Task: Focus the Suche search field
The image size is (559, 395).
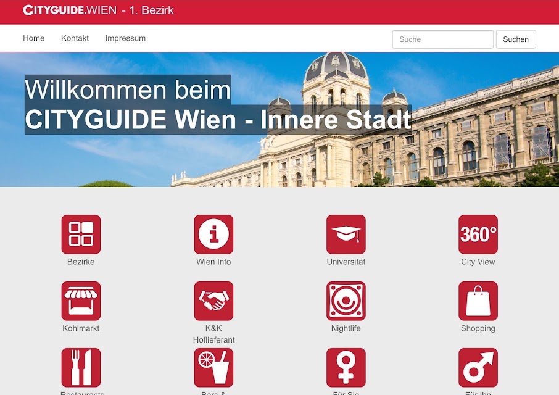Action: click(x=443, y=39)
